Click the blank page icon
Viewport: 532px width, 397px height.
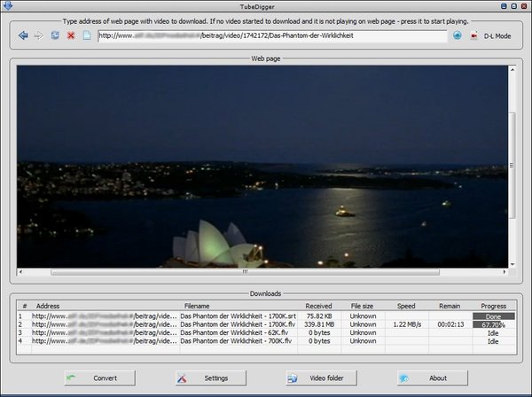(87, 35)
